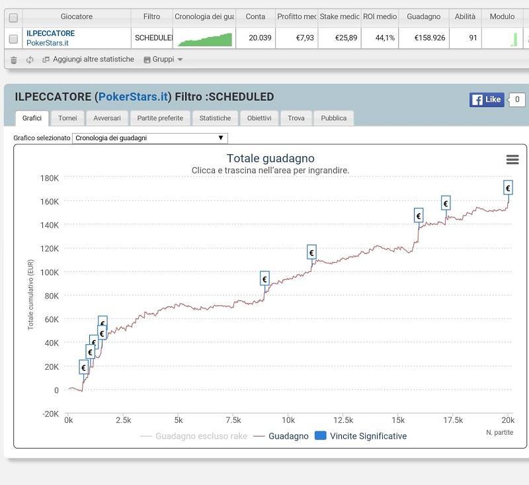
Task: Click the PokerStars.it link in the table row
Action: click(48, 43)
